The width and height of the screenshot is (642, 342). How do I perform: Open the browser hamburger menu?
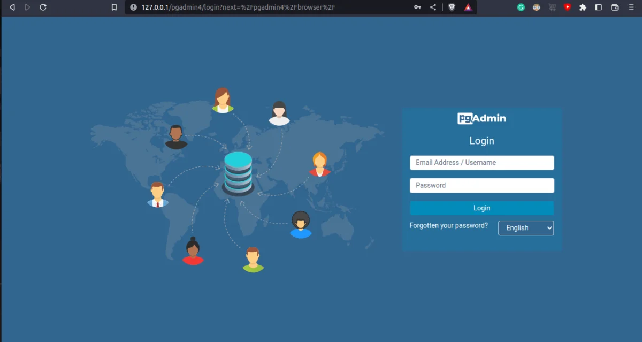(630, 7)
